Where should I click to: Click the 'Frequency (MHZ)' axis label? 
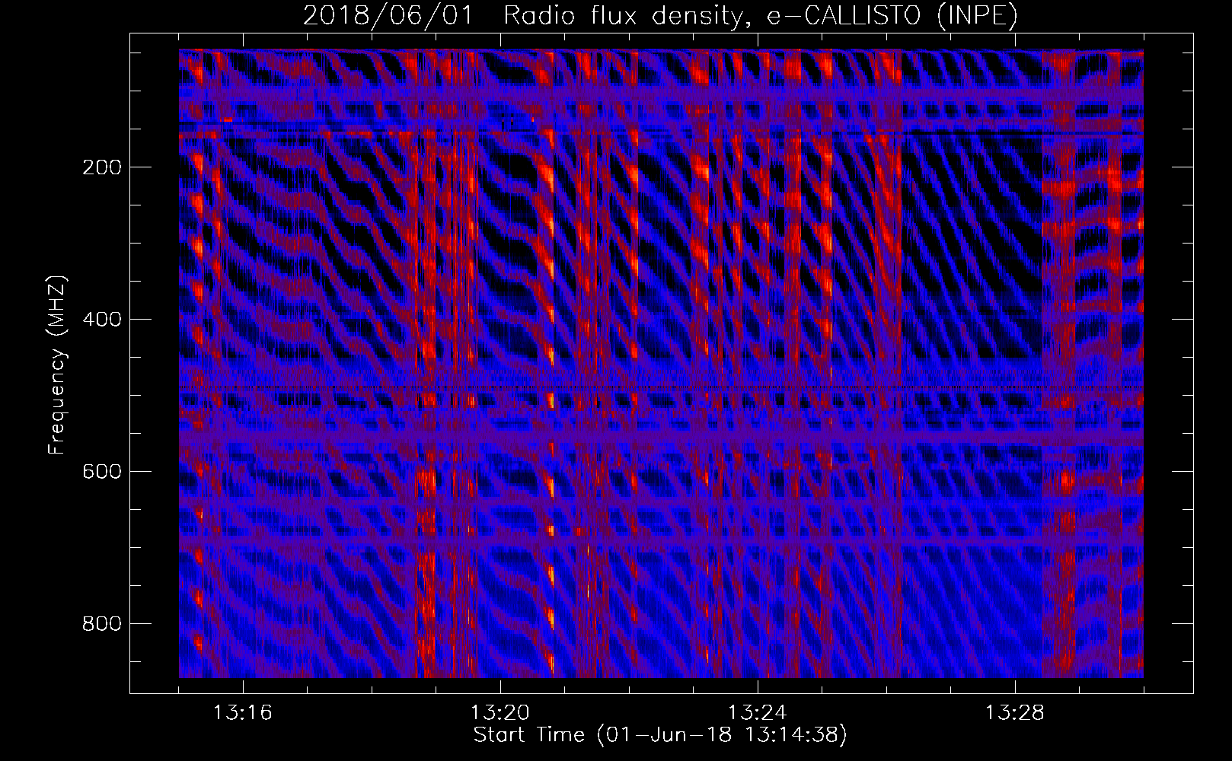pyautogui.click(x=57, y=365)
